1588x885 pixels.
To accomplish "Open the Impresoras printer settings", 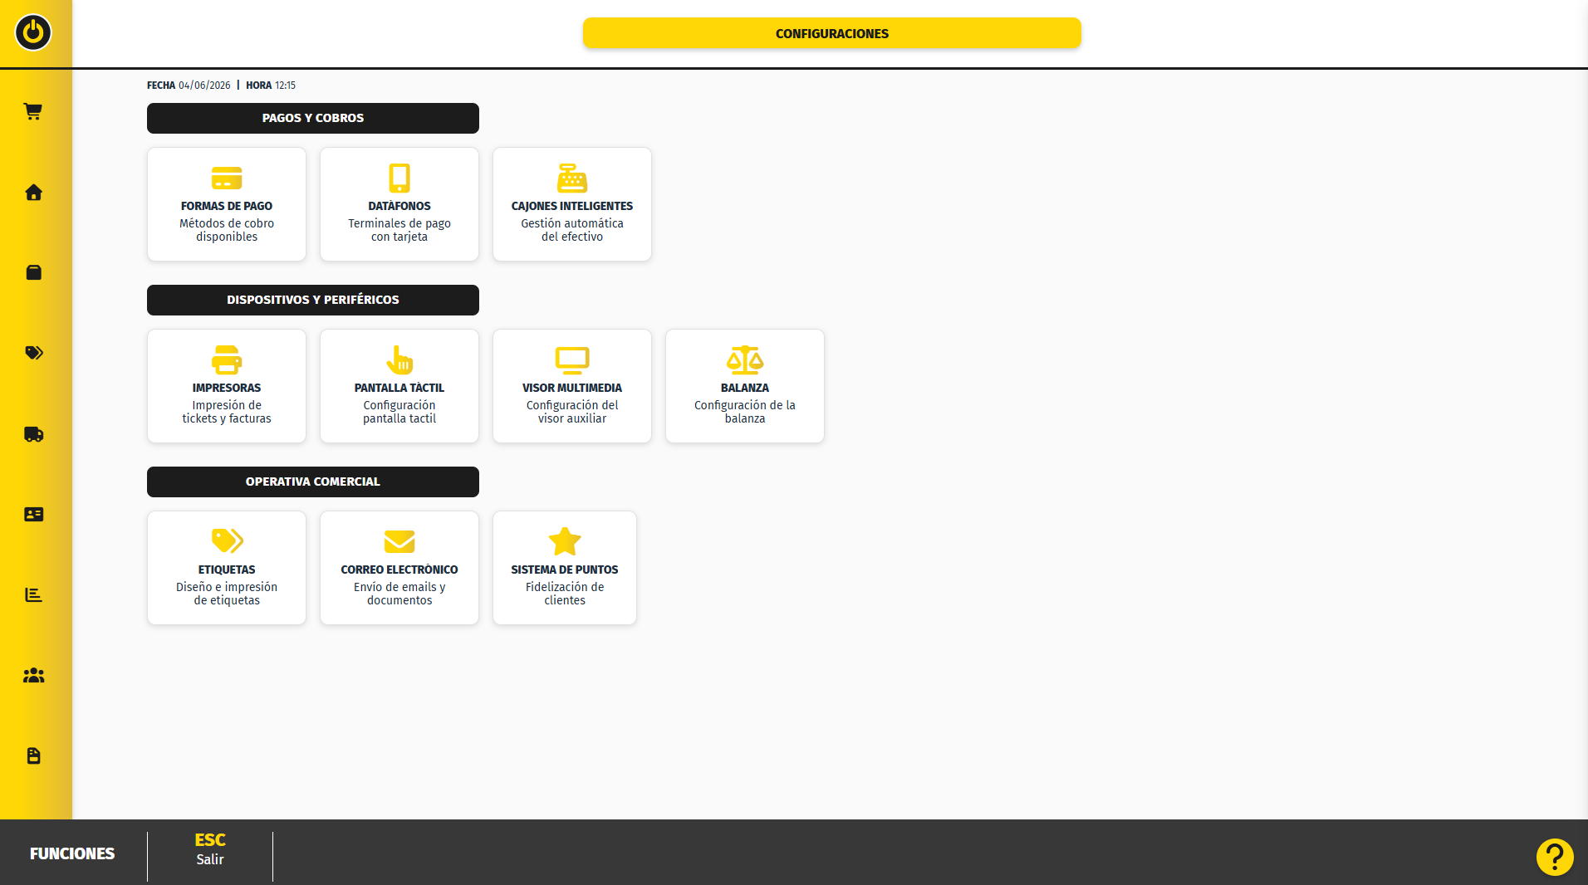I will click(227, 386).
